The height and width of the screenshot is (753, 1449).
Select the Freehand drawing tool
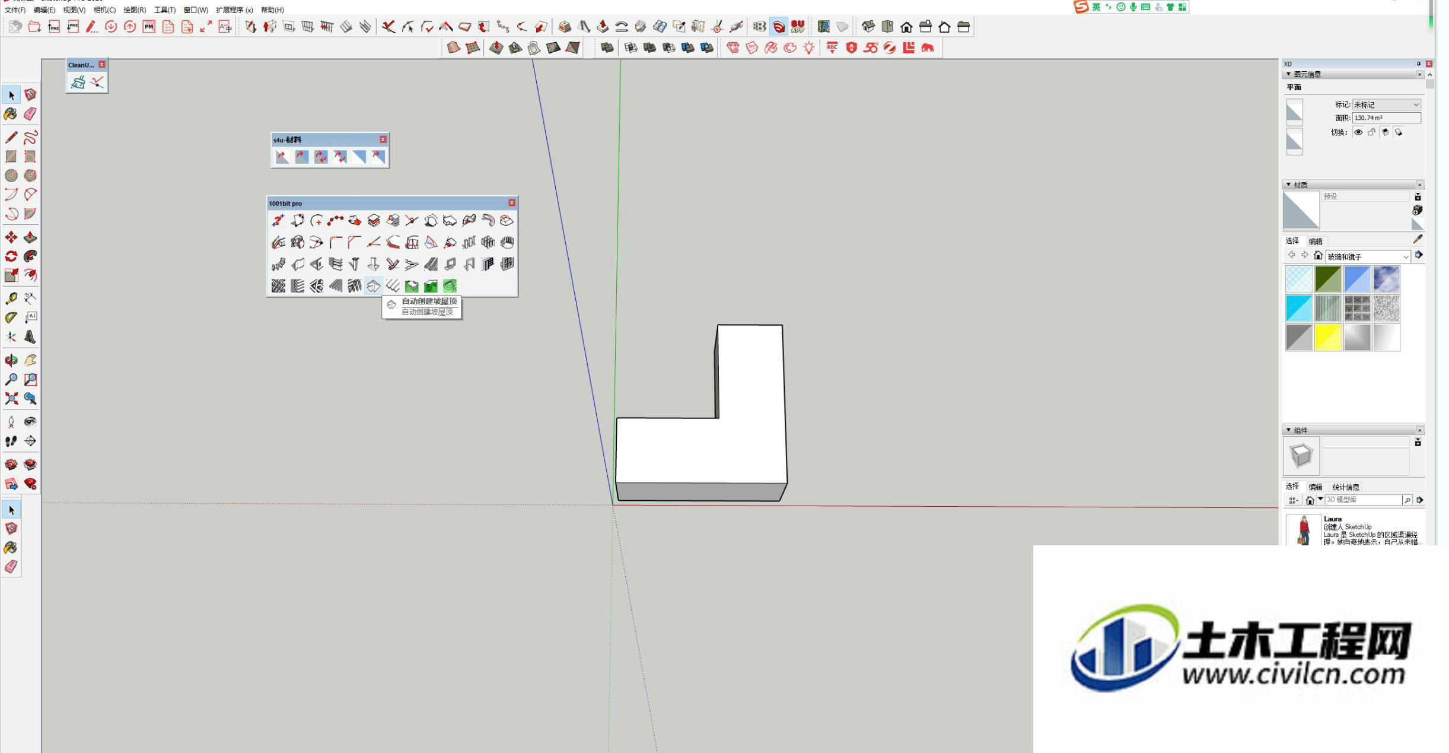tap(30, 138)
